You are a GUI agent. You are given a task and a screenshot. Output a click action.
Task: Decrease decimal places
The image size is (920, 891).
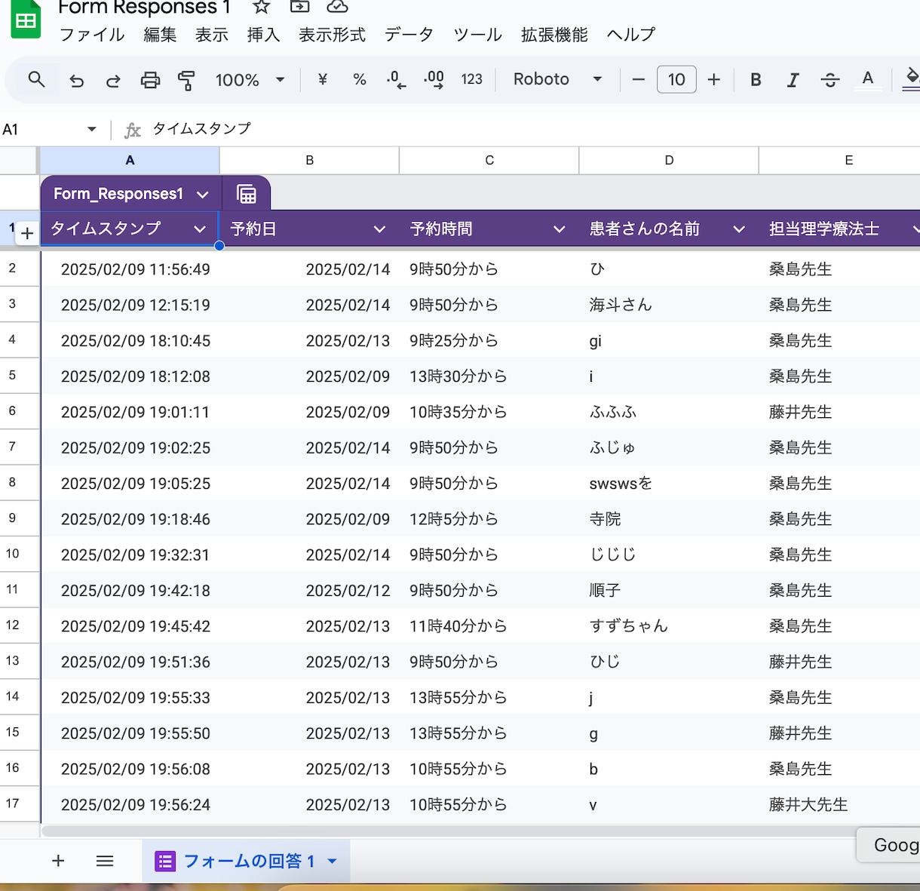point(396,80)
